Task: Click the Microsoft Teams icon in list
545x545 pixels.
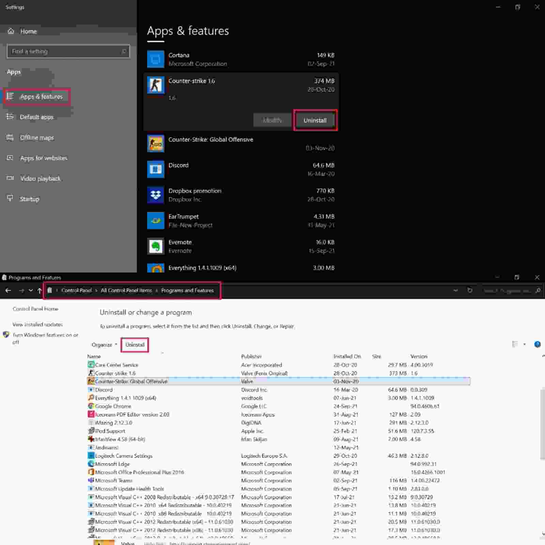Action: click(91, 480)
